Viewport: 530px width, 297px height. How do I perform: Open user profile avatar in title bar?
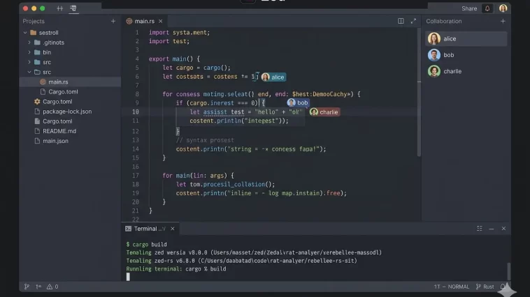pos(503,8)
